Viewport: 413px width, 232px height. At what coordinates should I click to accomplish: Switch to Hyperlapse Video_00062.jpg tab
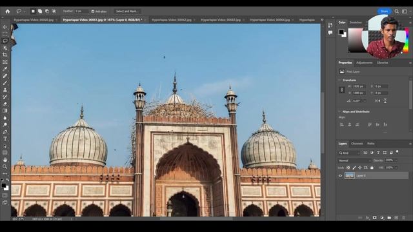172,20
